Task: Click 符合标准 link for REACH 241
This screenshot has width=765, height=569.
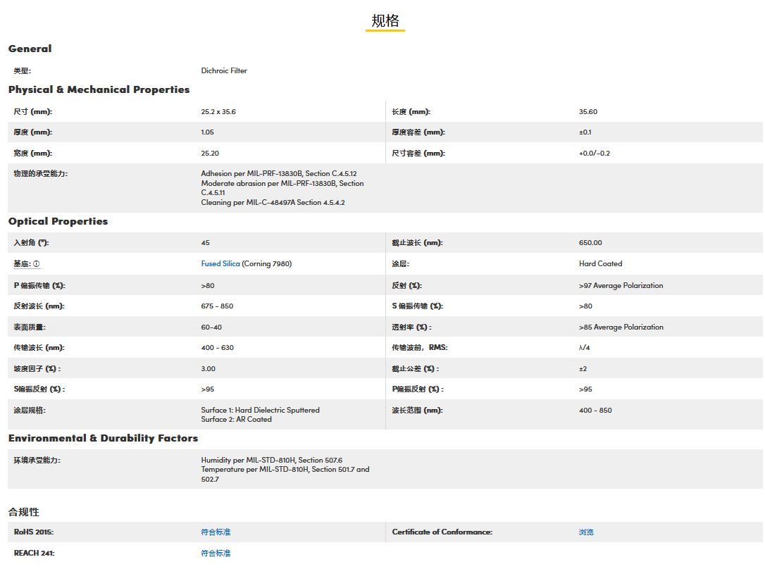Action: coord(216,554)
